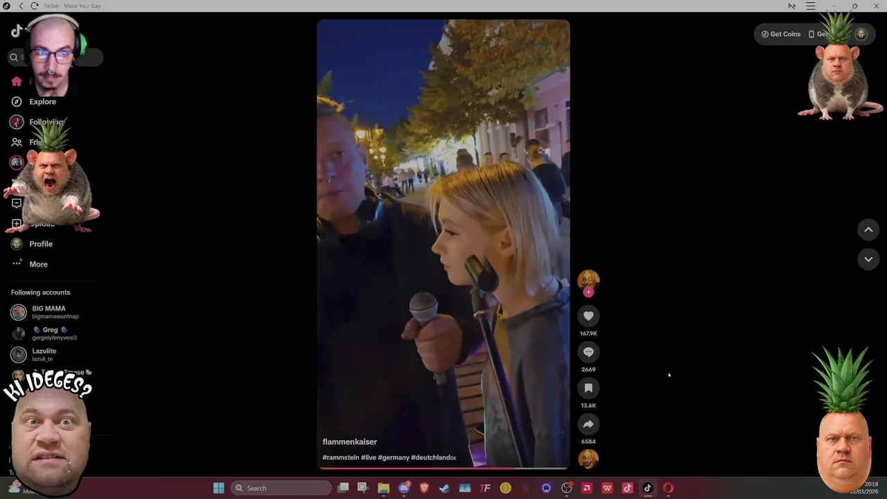
Task: Click the active TikTok taskbar icon
Action: click(x=648, y=488)
